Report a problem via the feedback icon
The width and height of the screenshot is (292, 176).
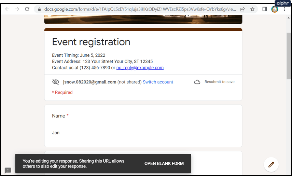pos(8,170)
